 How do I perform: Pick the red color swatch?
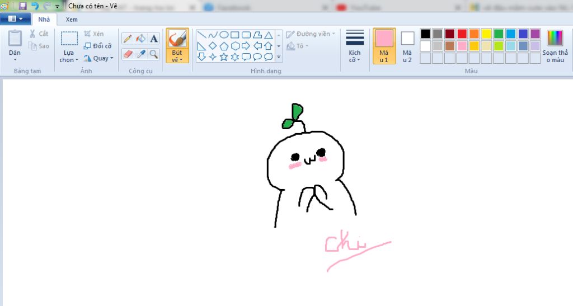point(462,34)
